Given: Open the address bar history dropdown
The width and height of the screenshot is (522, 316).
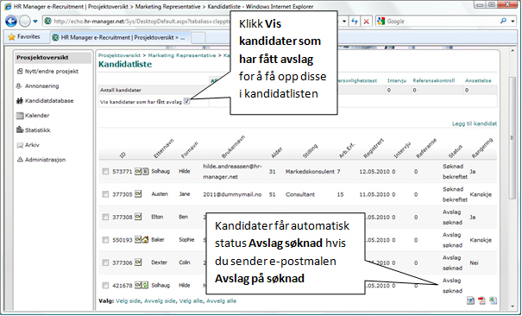Looking at the screenshot, I should (344, 22).
